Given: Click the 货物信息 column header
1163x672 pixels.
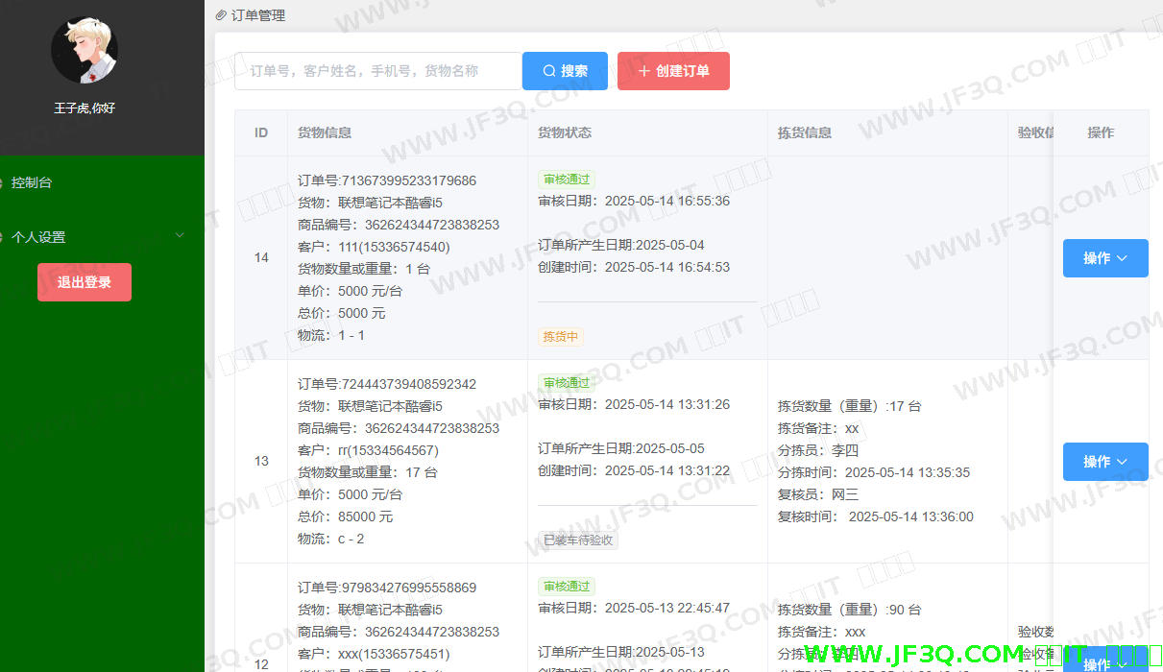Looking at the screenshot, I should pyautogui.click(x=325, y=132).
